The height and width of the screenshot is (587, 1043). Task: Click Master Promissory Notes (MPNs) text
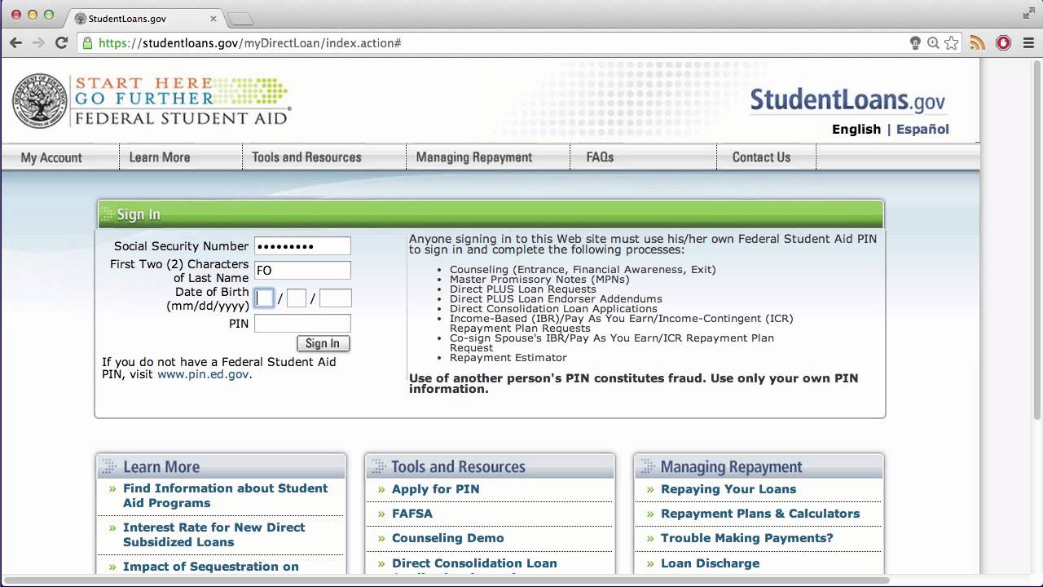pos(539,280)
